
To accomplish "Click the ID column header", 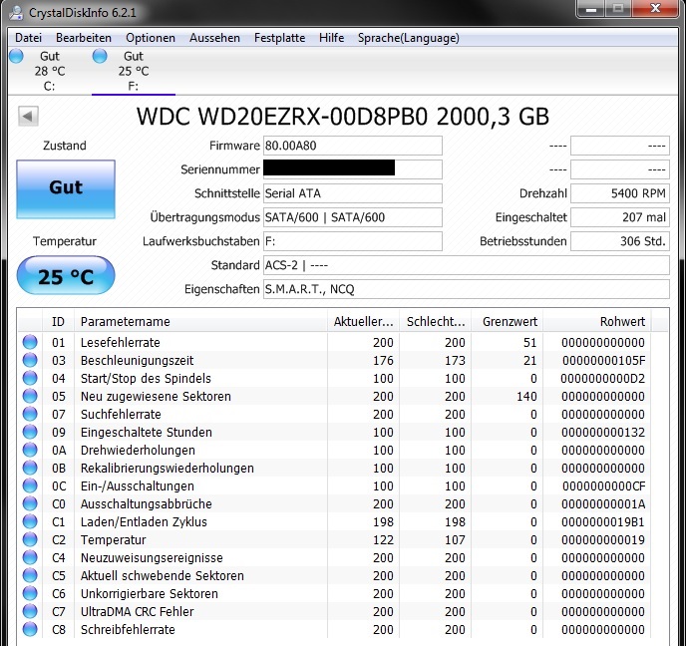I will (x=58, y=321).
